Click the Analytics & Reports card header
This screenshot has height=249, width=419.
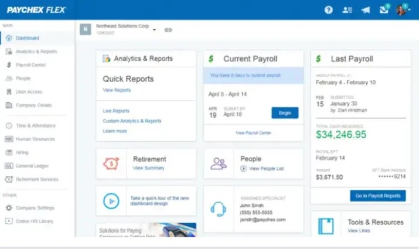click(146, 59)
